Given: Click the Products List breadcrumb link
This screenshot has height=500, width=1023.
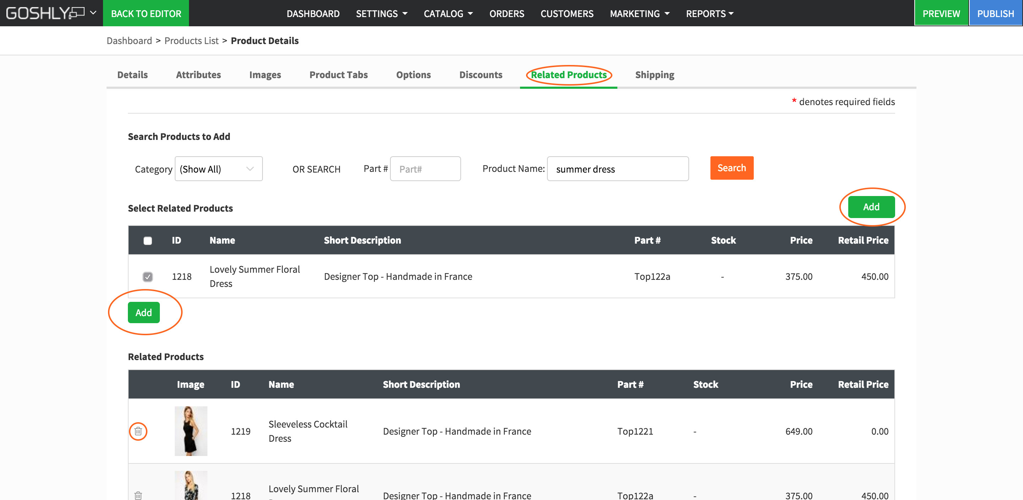Looking at the screenshot, I should coord(191,40).
